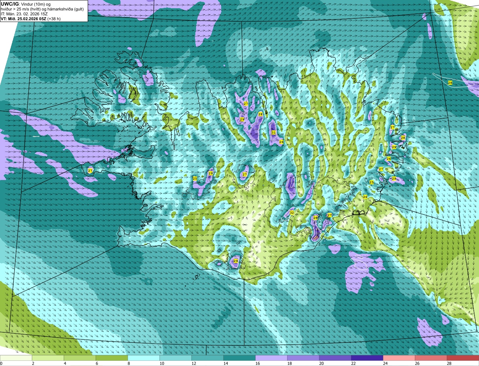Click the 16–18 m/s light purple legend swatch
The width and height of the screenshot is (479, 366).
(x=271, y=358)
